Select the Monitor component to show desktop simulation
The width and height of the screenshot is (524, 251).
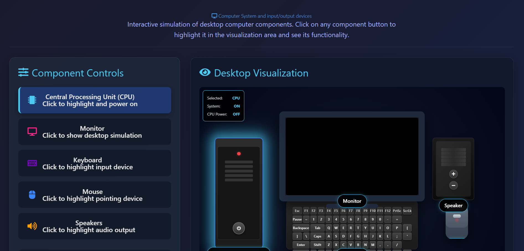tap(95, 132)
